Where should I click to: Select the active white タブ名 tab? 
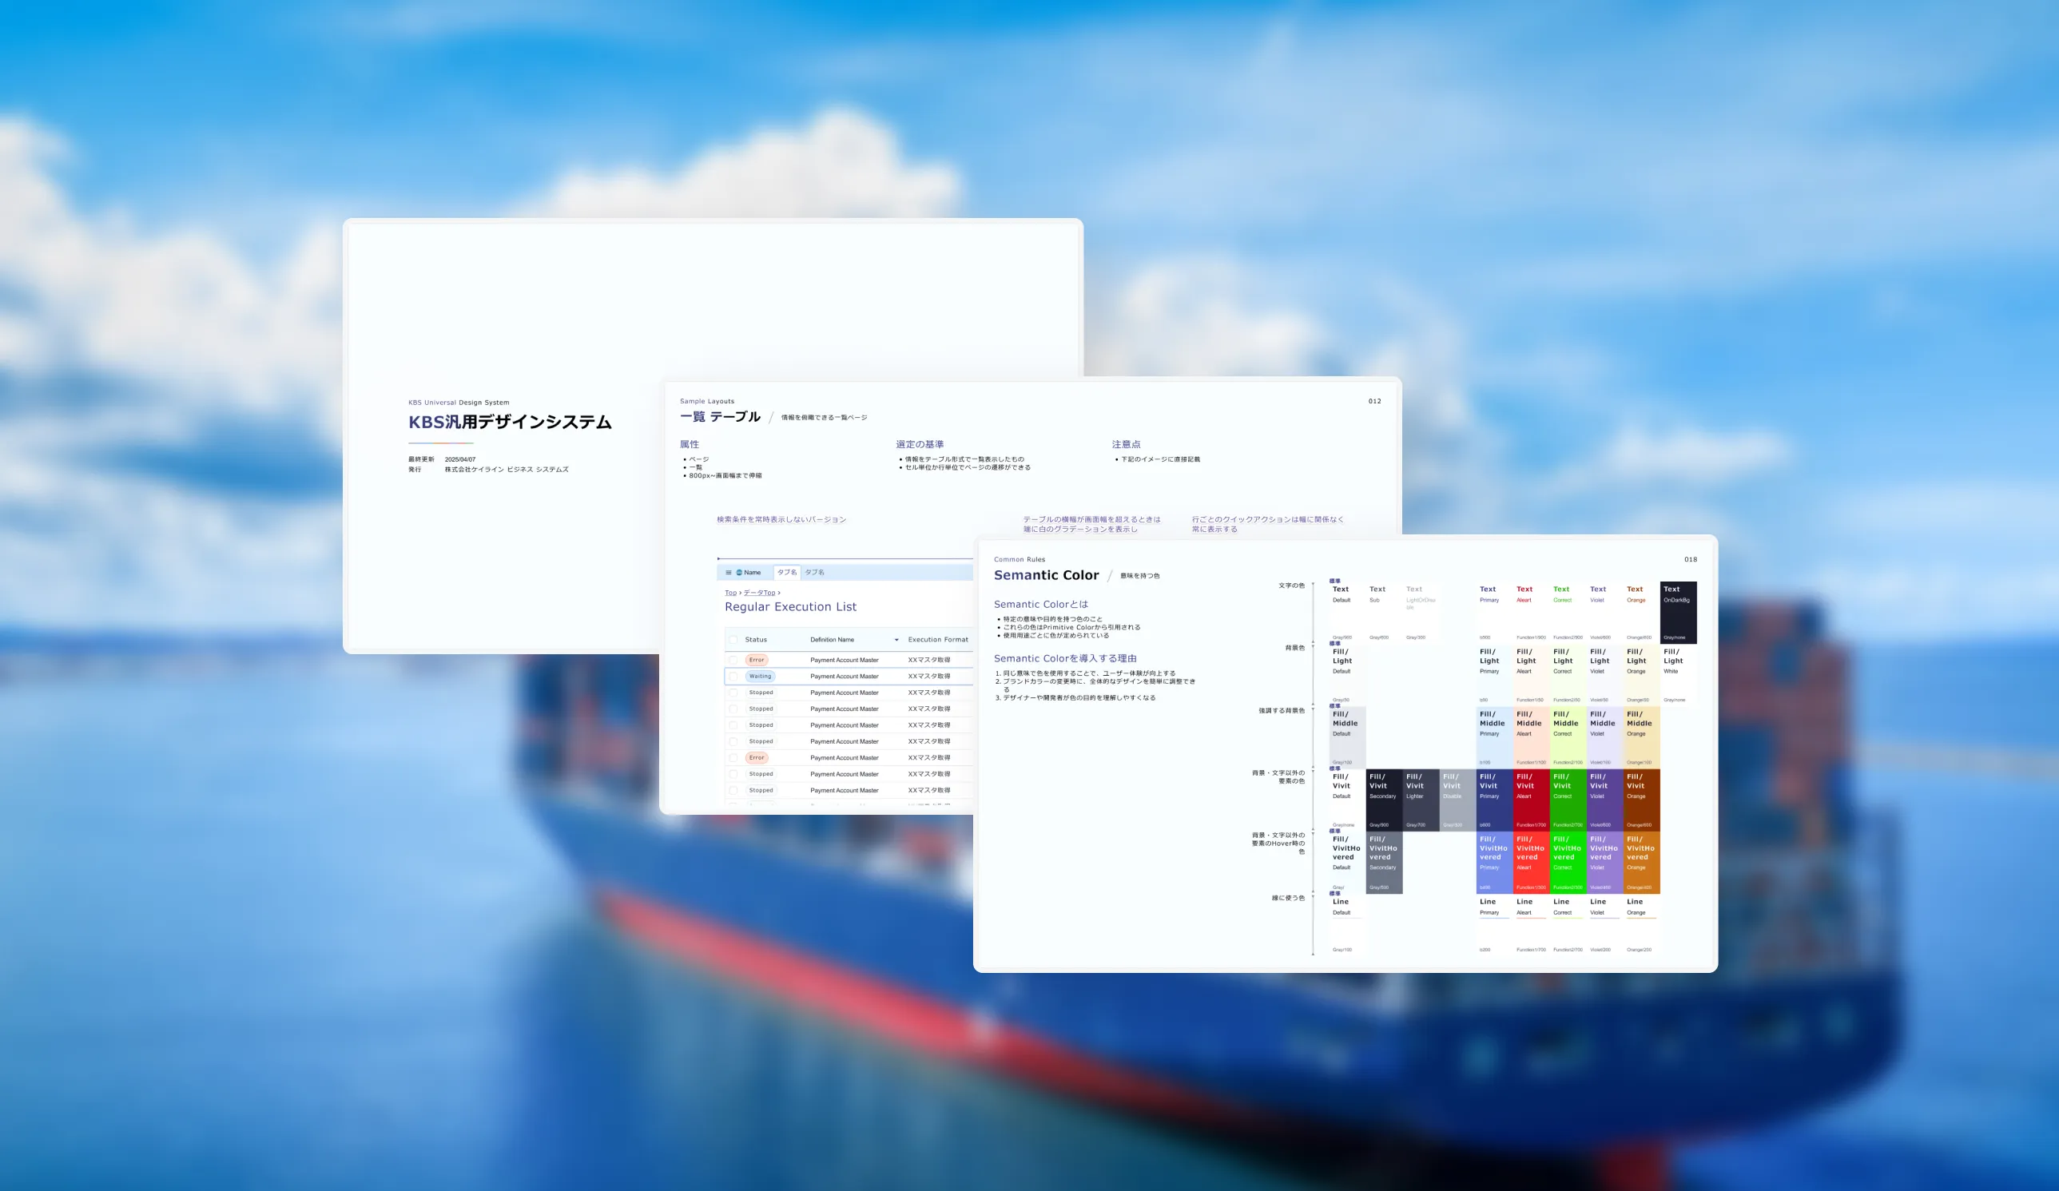coord(786,573)
